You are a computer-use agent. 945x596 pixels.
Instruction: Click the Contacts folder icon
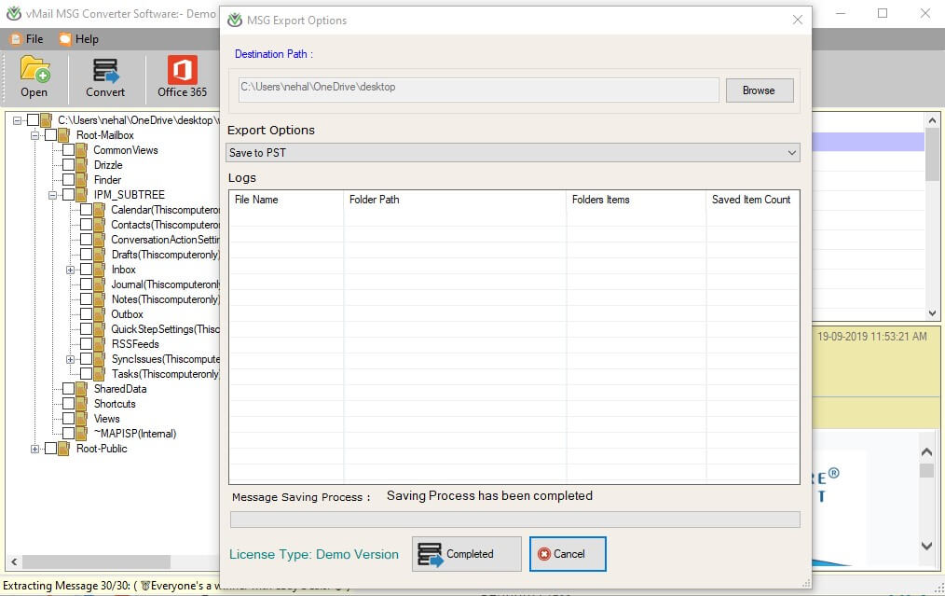click(x=100, y=225)
